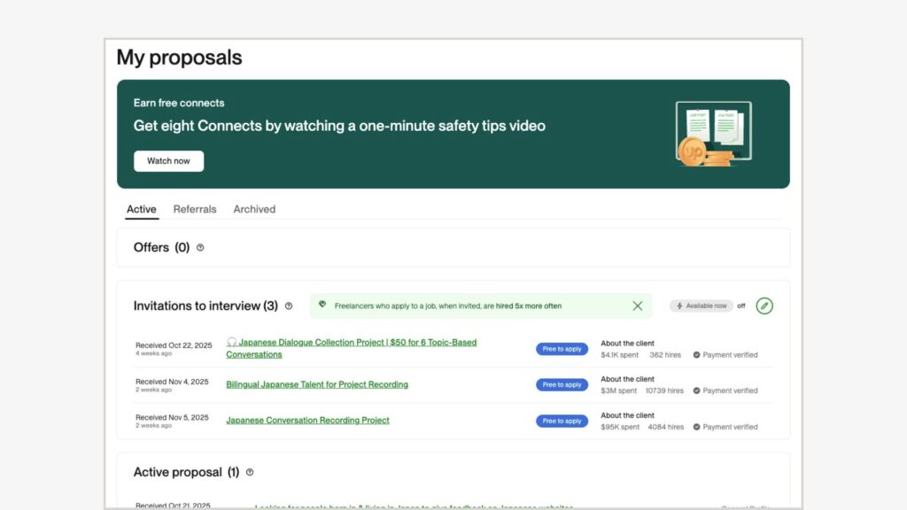Click the help icon next to Offers
The image size is (907, 510).
tap(200, 248)
